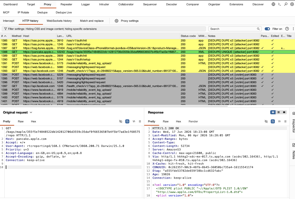Click the Host header line in request
295x199 pixels.
tap(26, 139)
